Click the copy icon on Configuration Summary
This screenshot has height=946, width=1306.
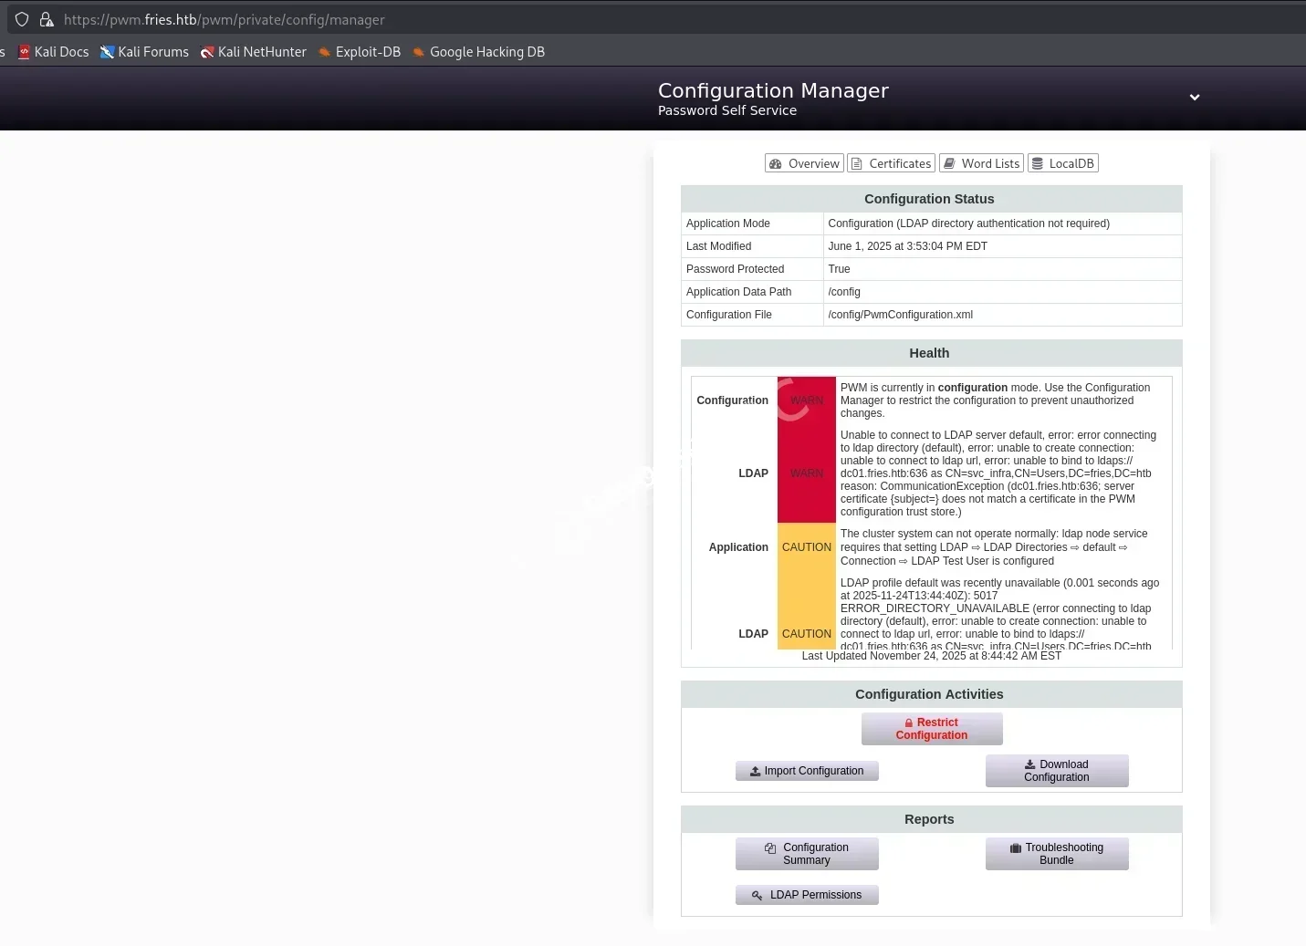coord(770,848)
